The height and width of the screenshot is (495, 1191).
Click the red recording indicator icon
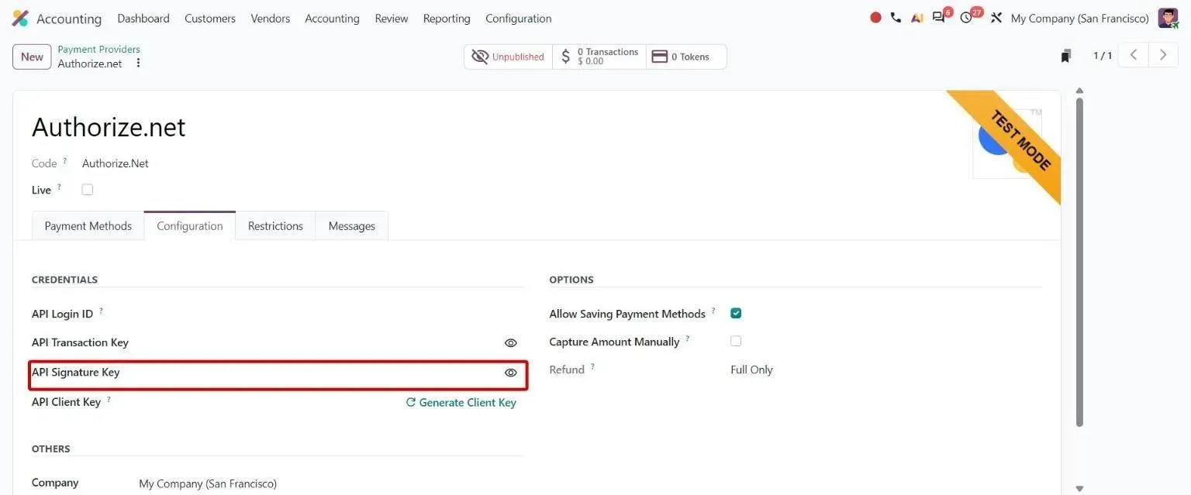875,17
